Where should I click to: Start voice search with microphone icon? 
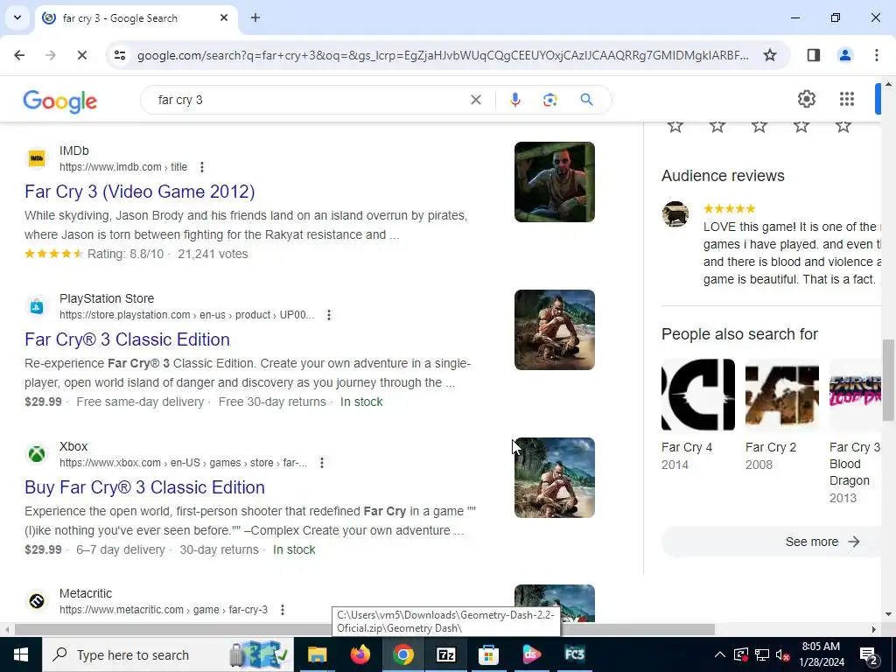pyautogui.click(x=514, y=100)
